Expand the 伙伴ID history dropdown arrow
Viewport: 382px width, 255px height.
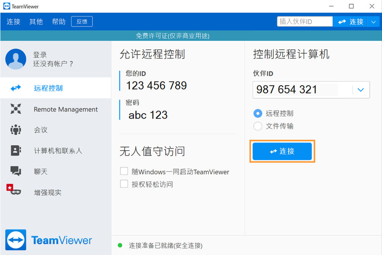[x=361, y=90]
